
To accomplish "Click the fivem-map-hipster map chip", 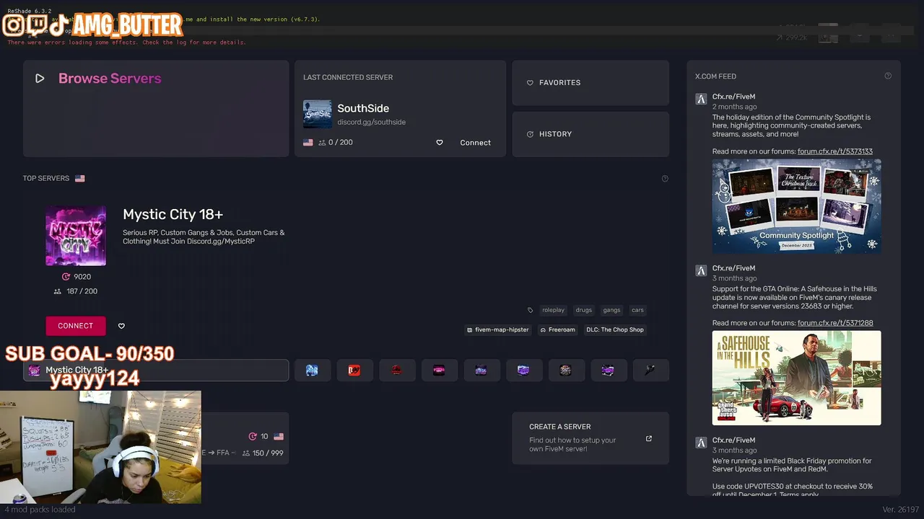I will (x=498, y=329).
